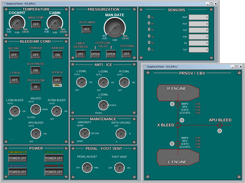Click the L ENGINE block in PRSOV diagram
The image size is (245, 183).
tap(178, 158)
